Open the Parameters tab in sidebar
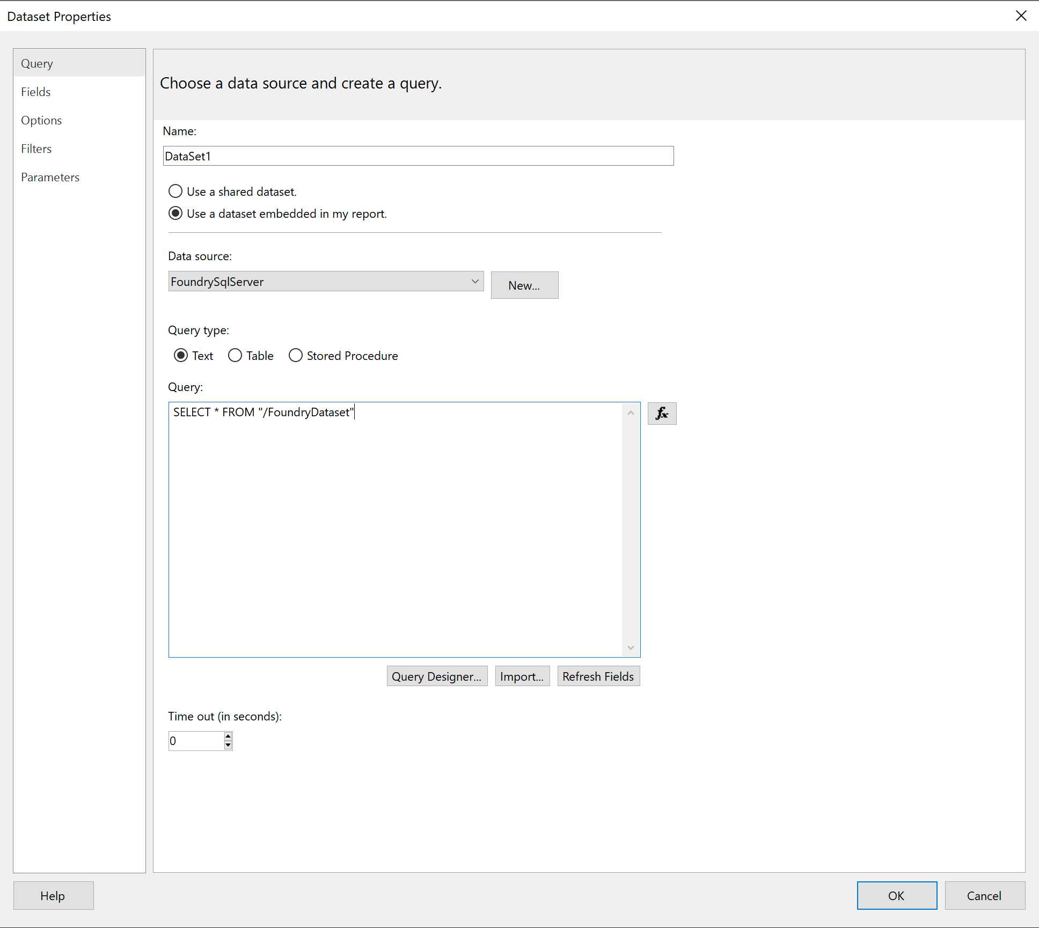1039x928 pixels. click(x=51, y=176)
